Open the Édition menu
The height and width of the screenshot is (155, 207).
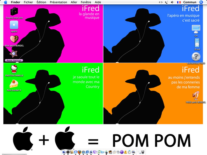click(41, 2)
